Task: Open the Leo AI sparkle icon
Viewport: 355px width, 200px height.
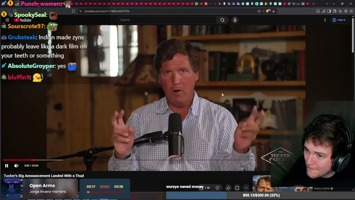Action: pyautogui.click(x=340, y=11)
